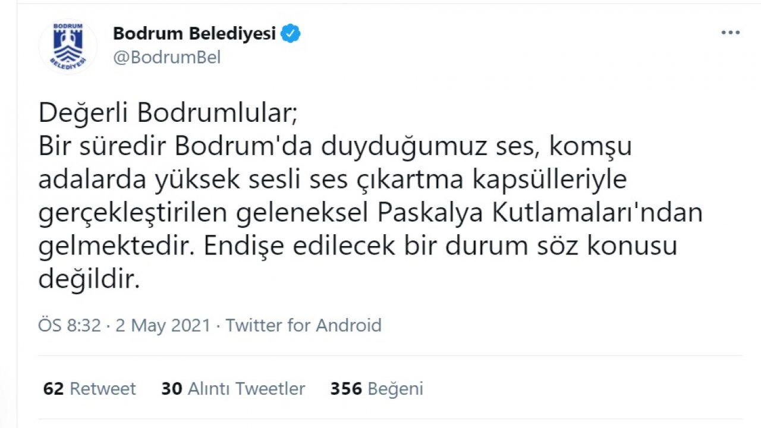This screenshot has width=761, height=428.
Task: Click the Alıntı Tweetler count 30
Action: 172,389
